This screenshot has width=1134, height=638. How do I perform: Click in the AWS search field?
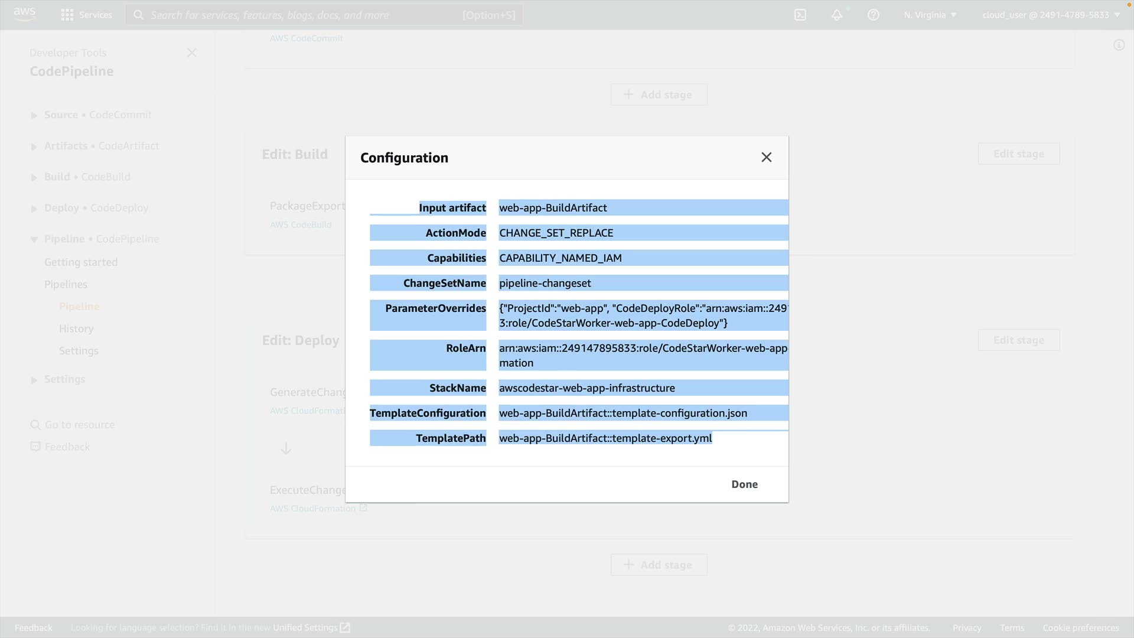coord(307,15)
